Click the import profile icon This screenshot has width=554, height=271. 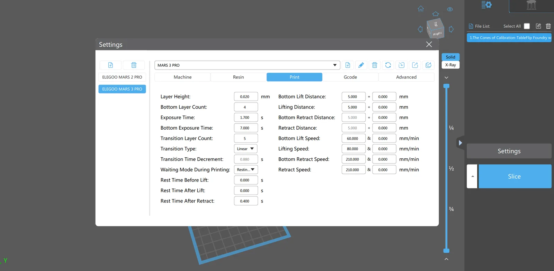point(401,65)
